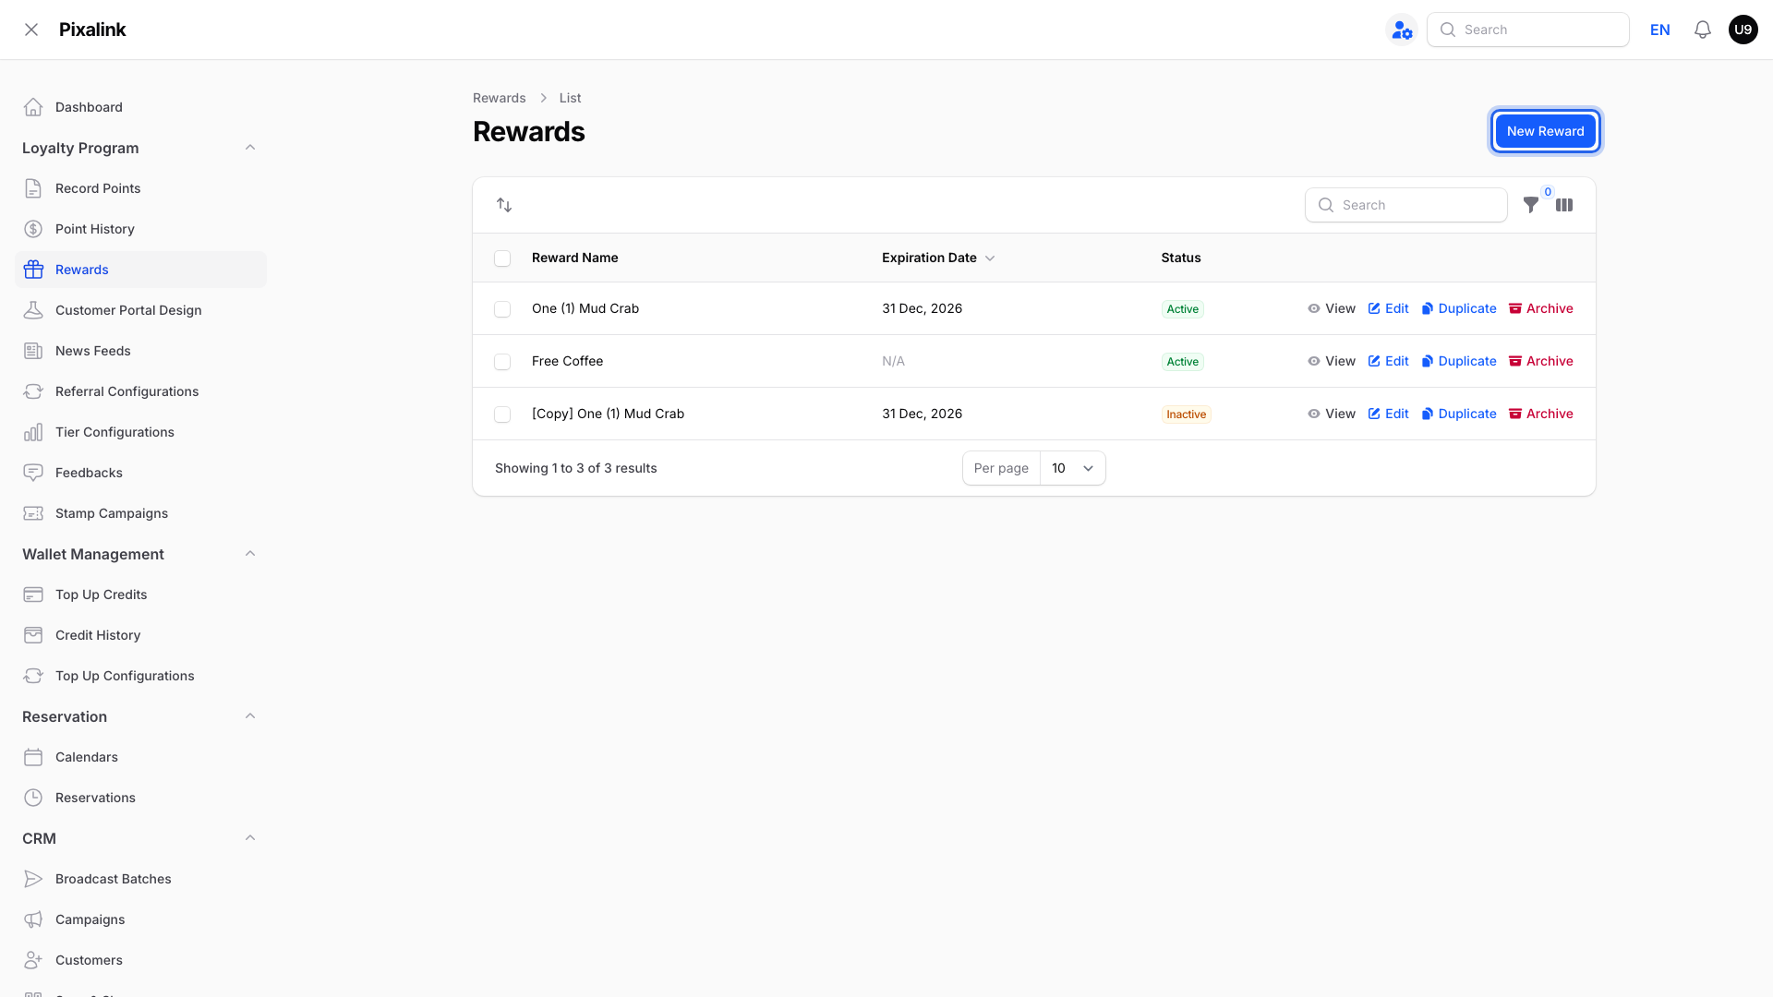The height and width of the screenshot is (997, 1773).
Task: Archive the [Copy] One (1) Mud Crab reward
Action: 1540,414
